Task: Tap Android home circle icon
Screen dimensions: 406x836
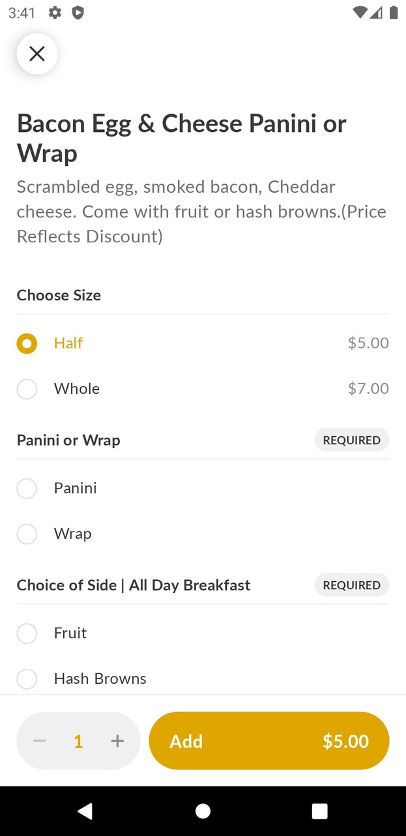Action: [x=203, y=811]
